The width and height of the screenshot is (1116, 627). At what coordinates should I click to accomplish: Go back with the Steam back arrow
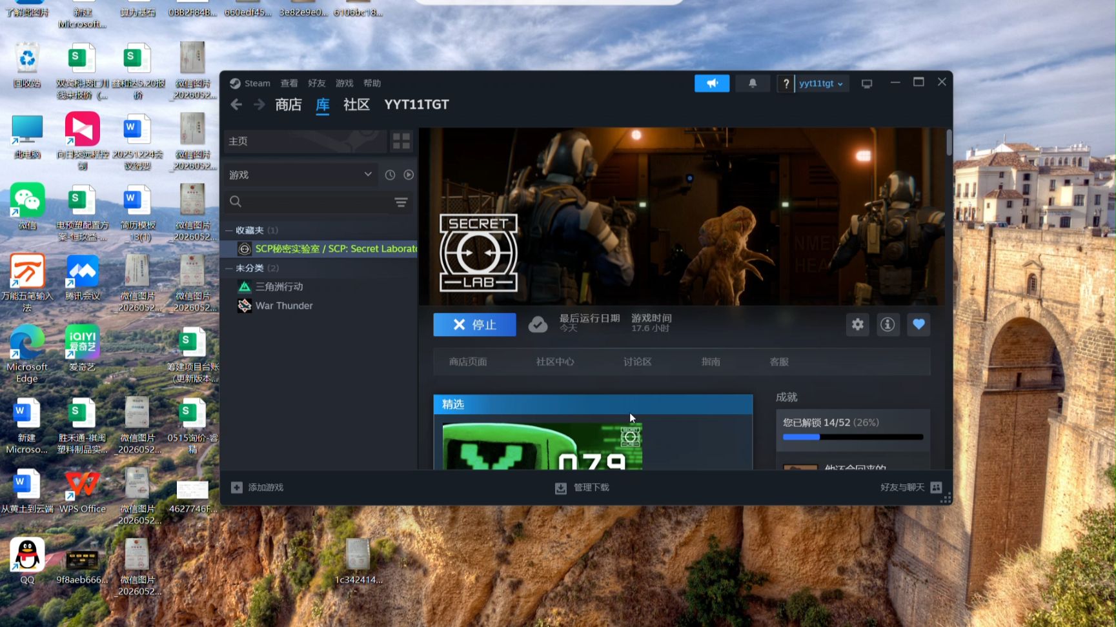[x=236, y=104]
